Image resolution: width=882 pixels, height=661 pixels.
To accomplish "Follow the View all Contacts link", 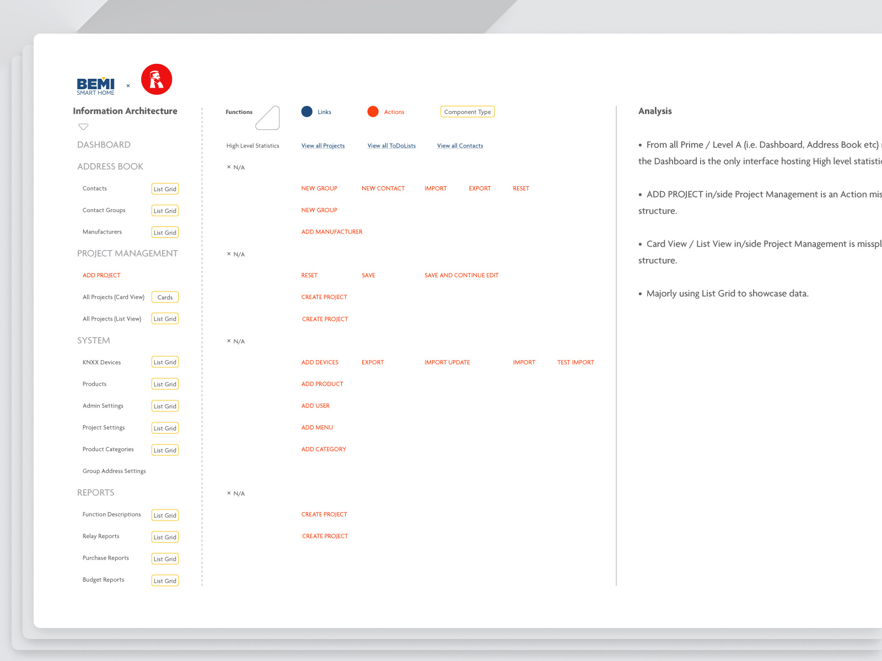I will pyautogui.click(x=460, y=146).
